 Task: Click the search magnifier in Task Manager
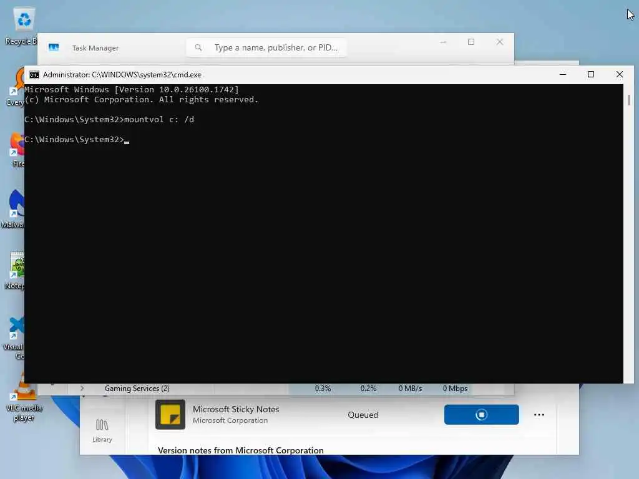pos(198,47)
